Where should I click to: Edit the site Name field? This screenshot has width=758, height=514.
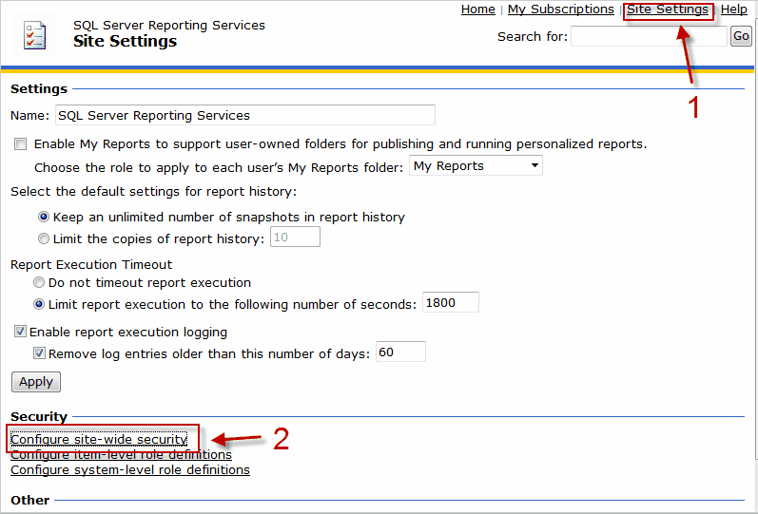[245, 116]
